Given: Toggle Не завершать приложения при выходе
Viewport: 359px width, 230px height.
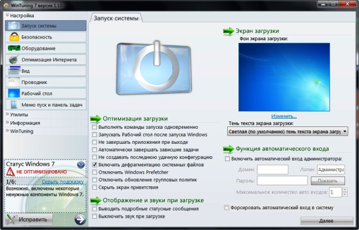Looking at the screenshot, I should pyautogui.click(x=95, y=142).
